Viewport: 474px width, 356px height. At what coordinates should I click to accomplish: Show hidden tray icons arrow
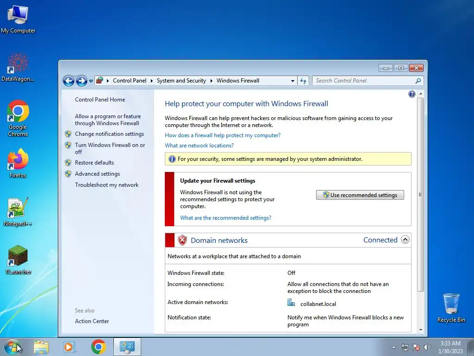point(393,347)
